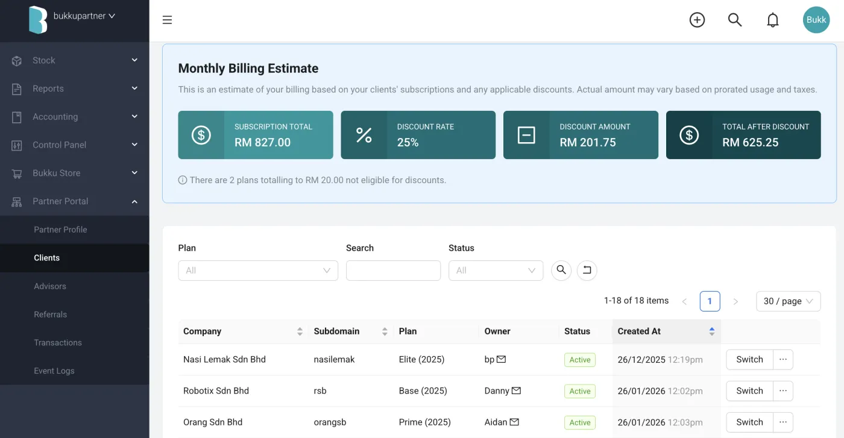Sort by the Created At column header
Viewport: 844px width, 438px height.
pos(667,331)
